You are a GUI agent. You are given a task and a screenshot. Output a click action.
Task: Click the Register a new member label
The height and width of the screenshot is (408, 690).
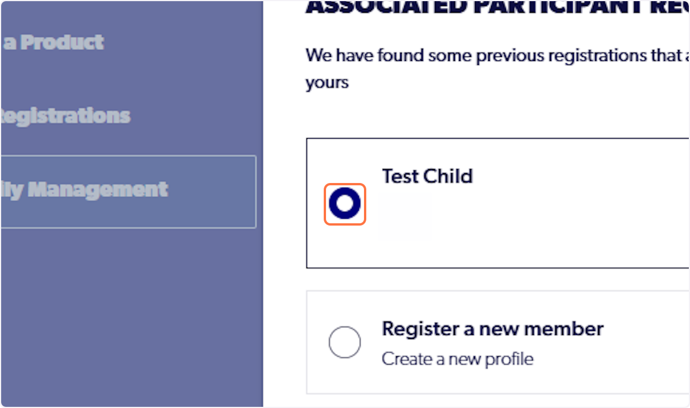coord(492,329)
